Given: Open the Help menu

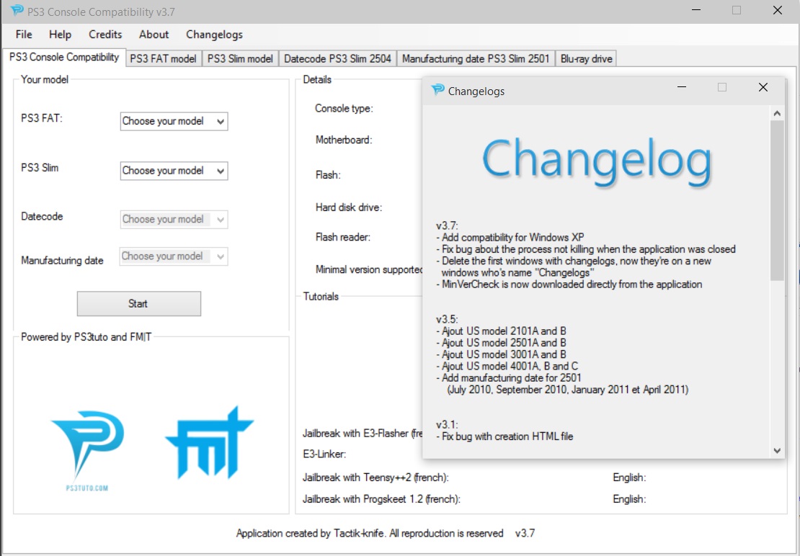Looking at the screenshot, I should point(61,35).
